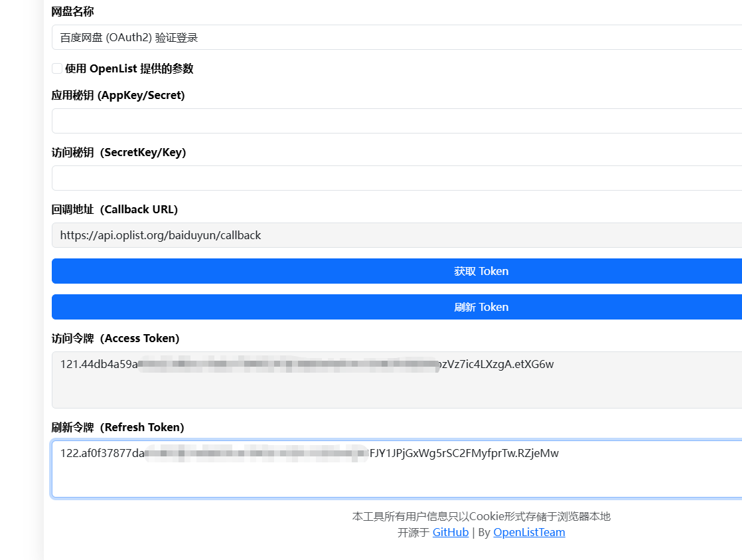
Task: Open the 网盘名称 dropdown (百度网盘 OAuth2)
Action: click(x=397, y=37)
